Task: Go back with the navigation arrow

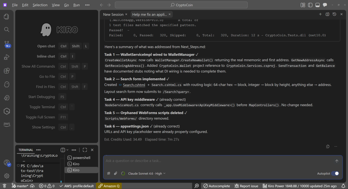Action: click(x=101, y=5)
